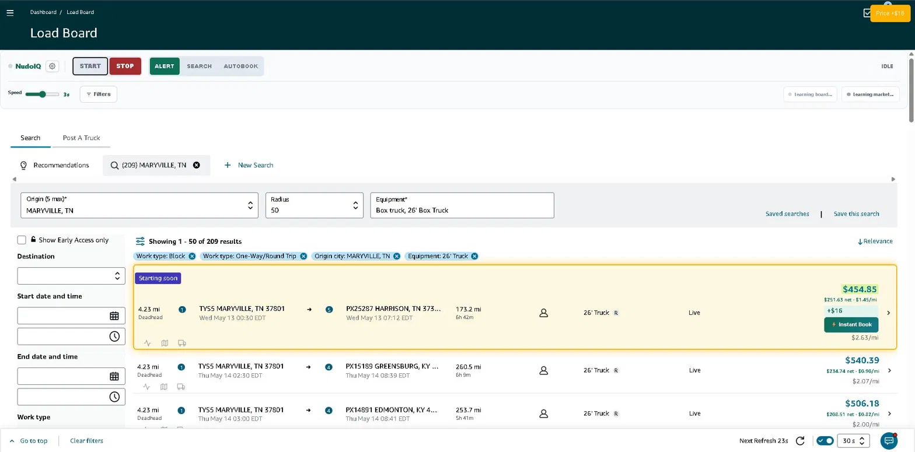Open end time clock picker

point(114,397)
